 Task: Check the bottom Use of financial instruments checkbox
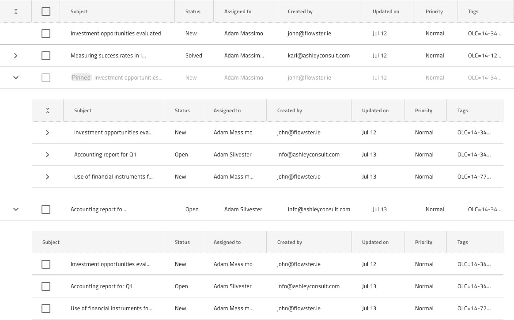[46, 309]
